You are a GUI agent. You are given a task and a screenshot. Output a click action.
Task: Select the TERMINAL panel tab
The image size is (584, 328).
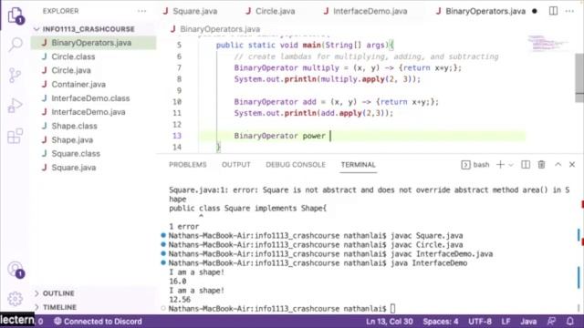359,165
